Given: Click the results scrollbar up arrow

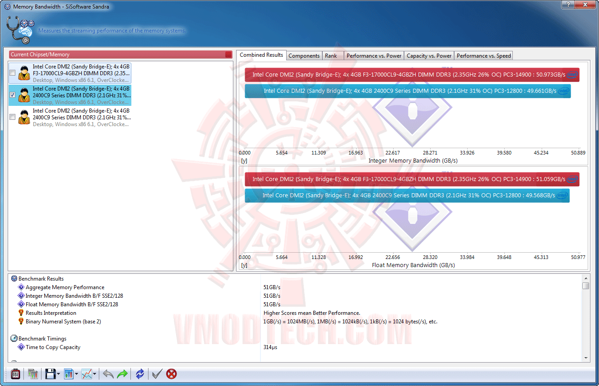Looking at the screenshot, I should pos(586,278).
